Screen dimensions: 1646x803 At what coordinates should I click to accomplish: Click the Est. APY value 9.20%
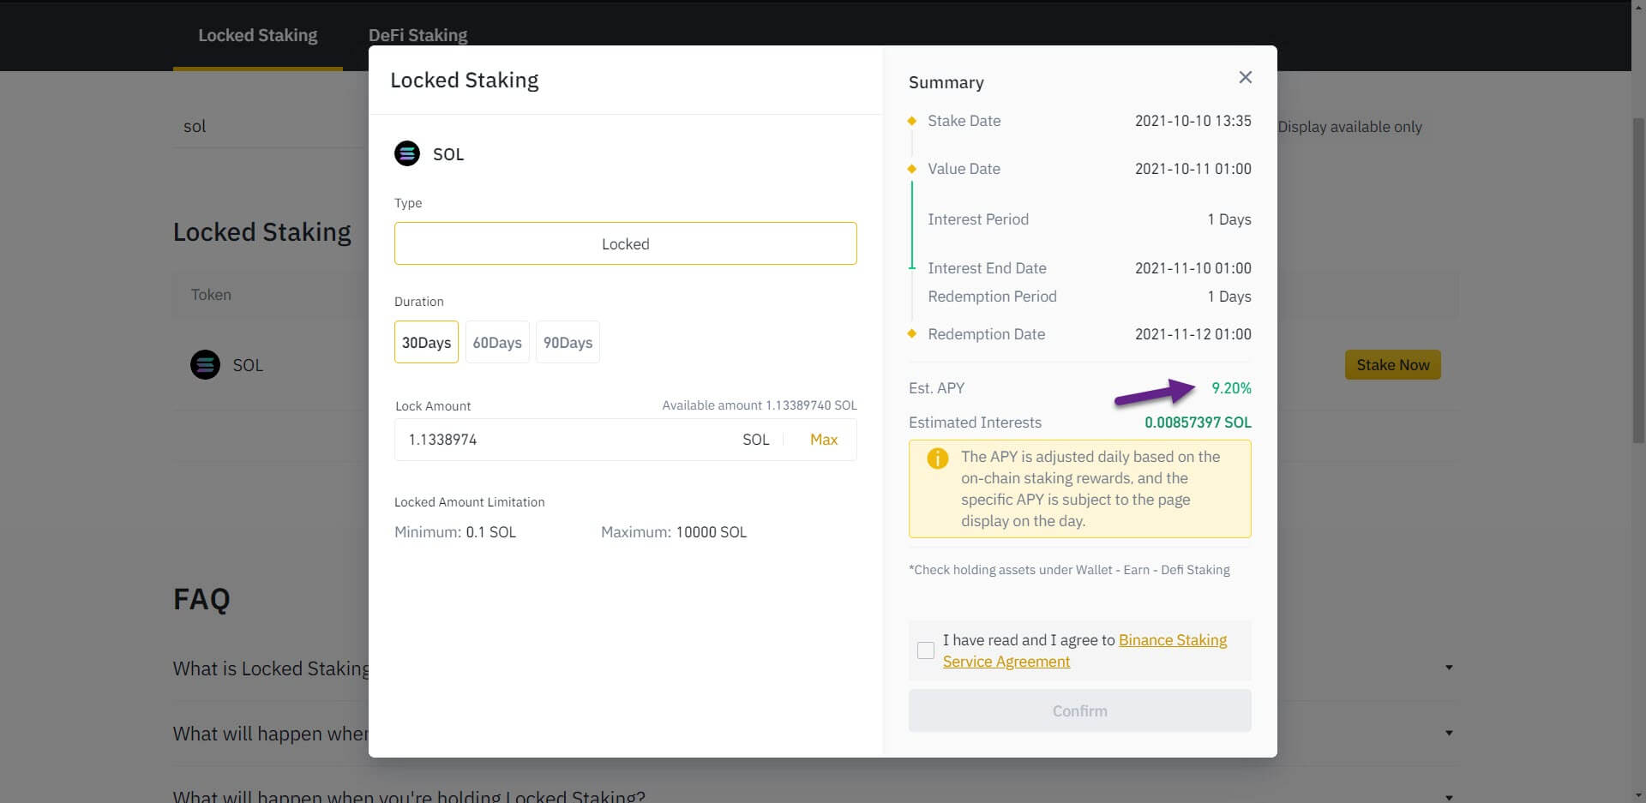point(1231,388)
